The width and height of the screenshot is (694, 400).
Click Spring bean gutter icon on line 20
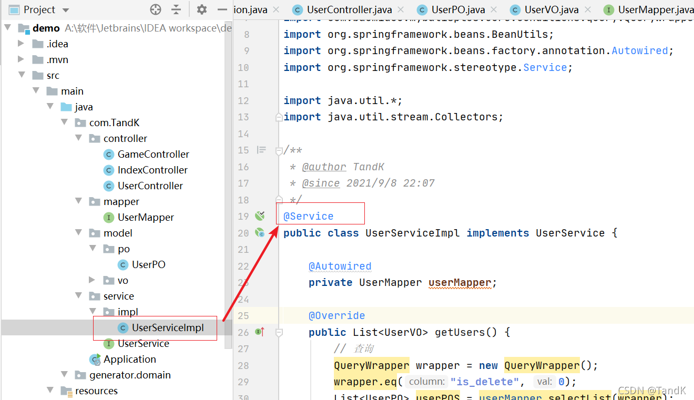coord(260,232)
